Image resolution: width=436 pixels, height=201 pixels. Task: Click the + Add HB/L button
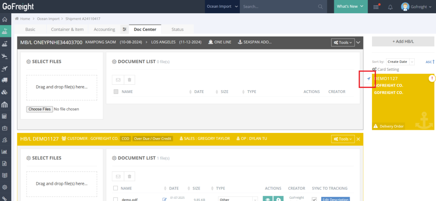click(403, 42)
